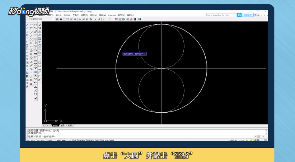Open the 视图(V) menu
Screen dimensions: 295x162
(x=50, y=15)
